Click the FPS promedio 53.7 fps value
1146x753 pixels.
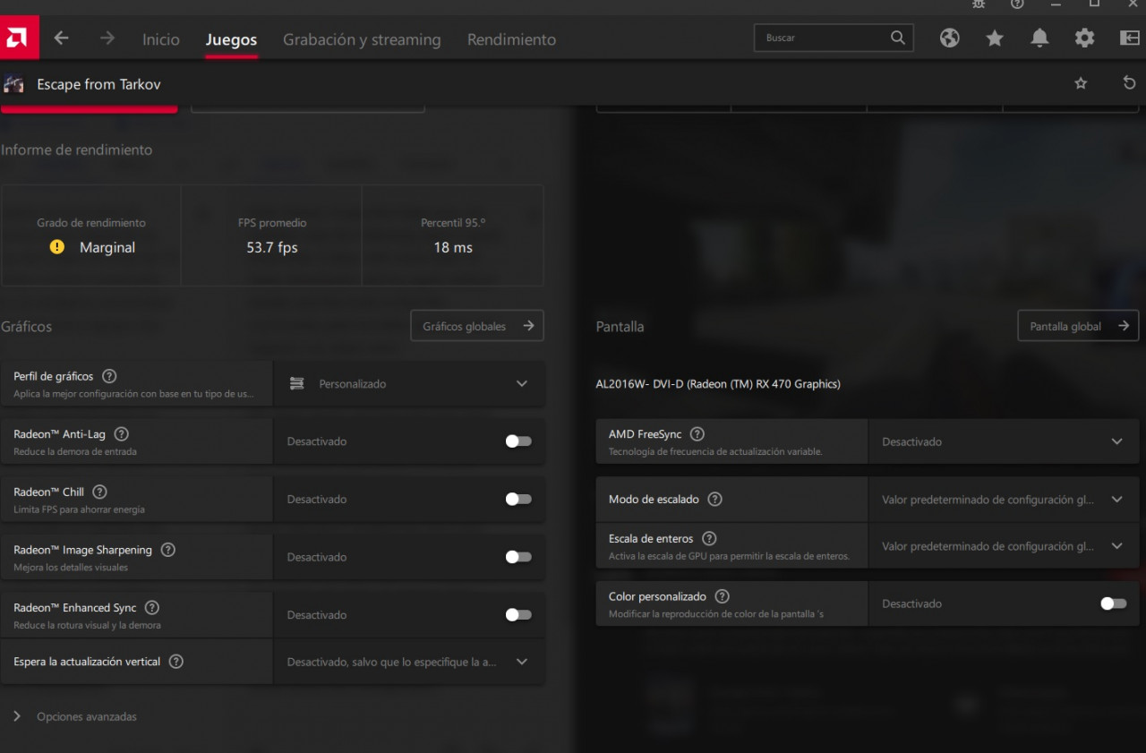(272, 247)
